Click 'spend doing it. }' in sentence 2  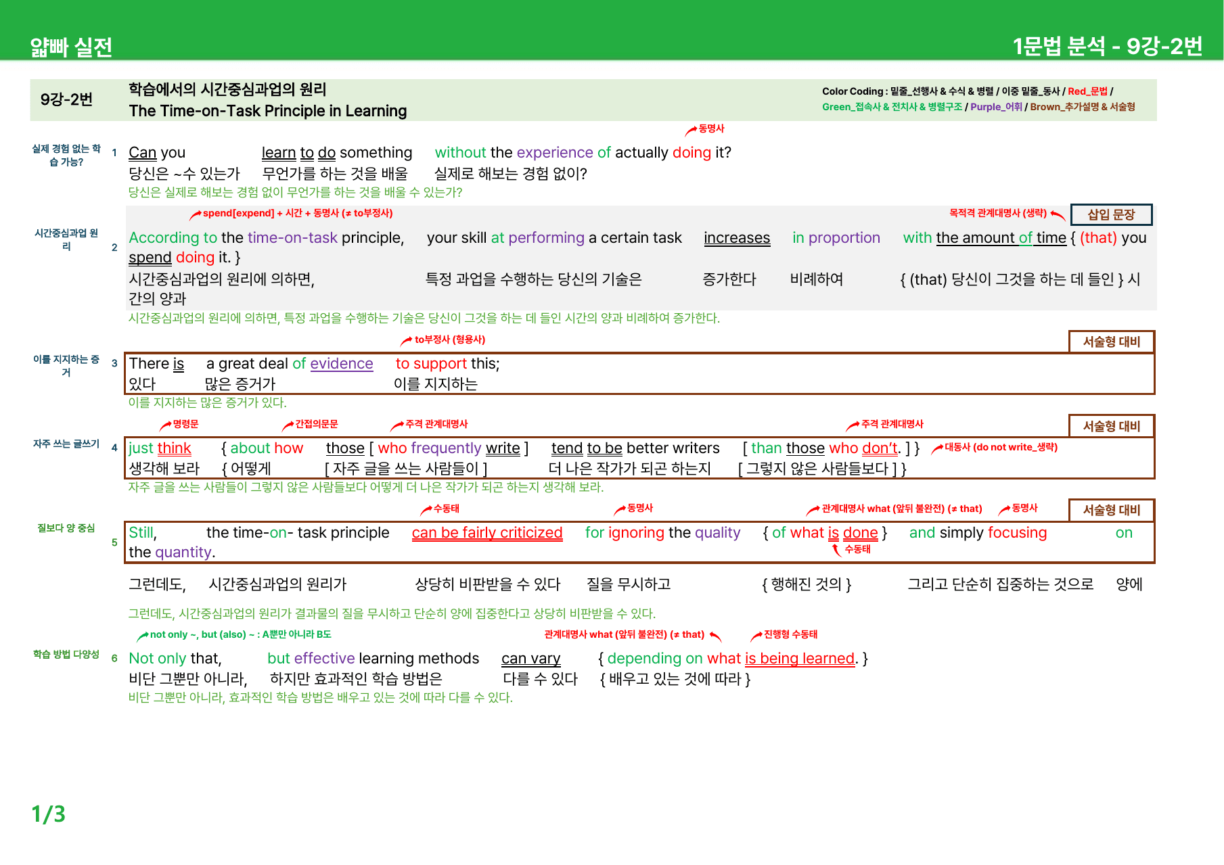click(184, 258)
